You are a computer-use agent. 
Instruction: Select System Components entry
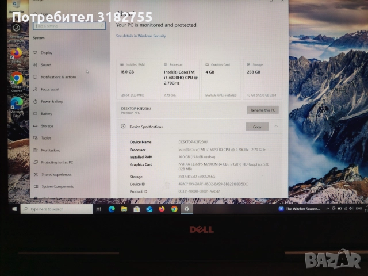pyautogui.click(x=57, y=186)
